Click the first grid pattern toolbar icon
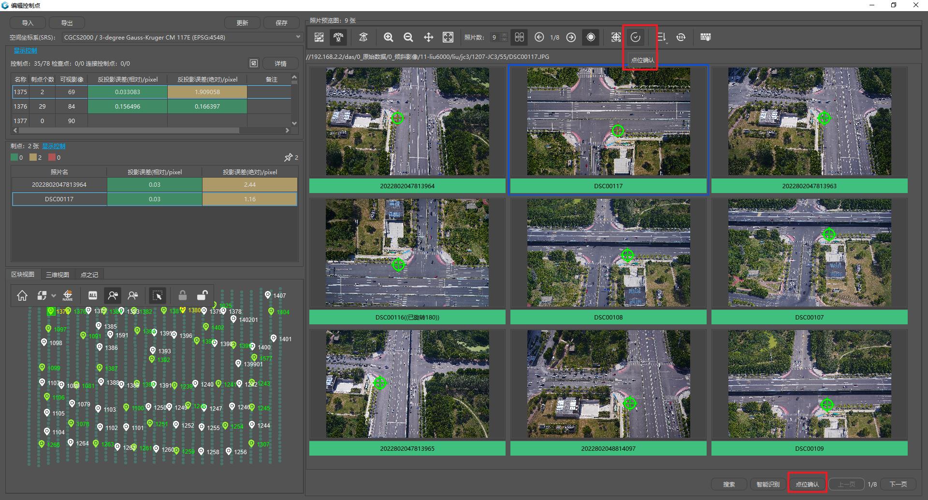This screenshot has width=928, height=500. pyautogui.click(x=319, y=37)
